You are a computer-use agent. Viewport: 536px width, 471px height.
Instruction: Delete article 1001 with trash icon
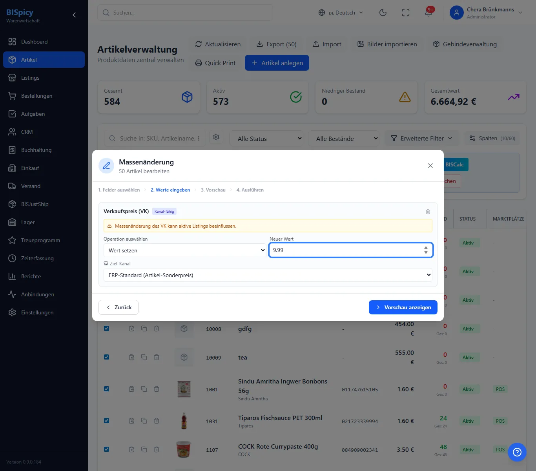[157, 389]
